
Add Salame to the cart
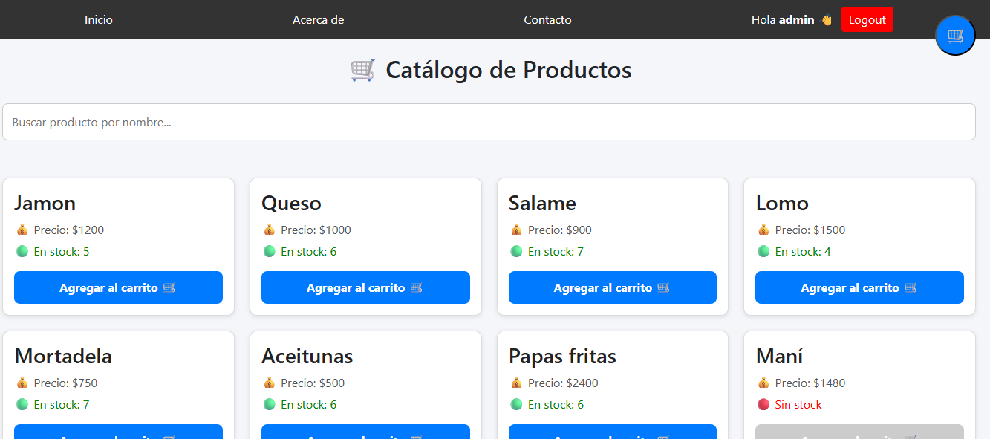point(612,287)
